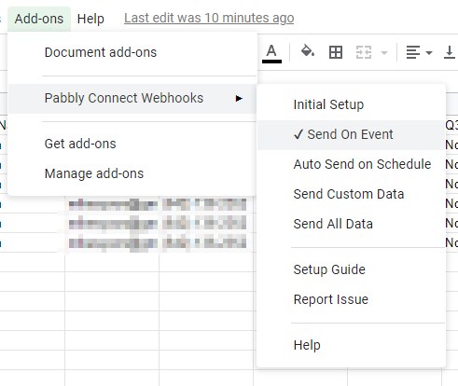
Task: Open the Add-ons menu
Action: [x=39, y=19]
